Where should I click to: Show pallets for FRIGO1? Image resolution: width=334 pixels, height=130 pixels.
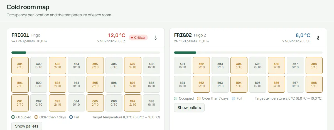[x=27, y=126]
